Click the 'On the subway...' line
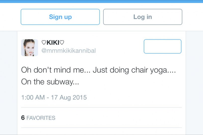Screen dimensions: 203x135 (x=50, y=82)
